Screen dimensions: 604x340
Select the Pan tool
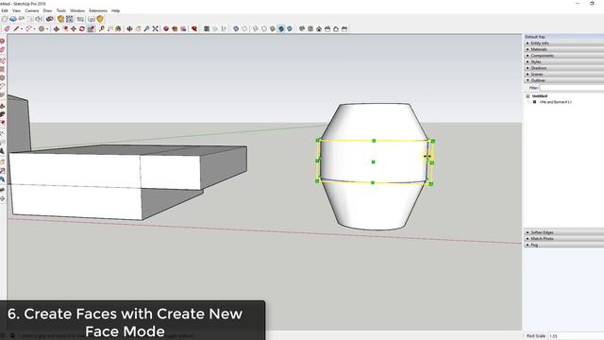tap(138, 29)
